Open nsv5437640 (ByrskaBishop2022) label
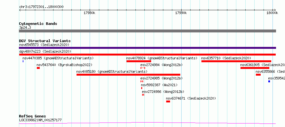 tap(64, 65)
